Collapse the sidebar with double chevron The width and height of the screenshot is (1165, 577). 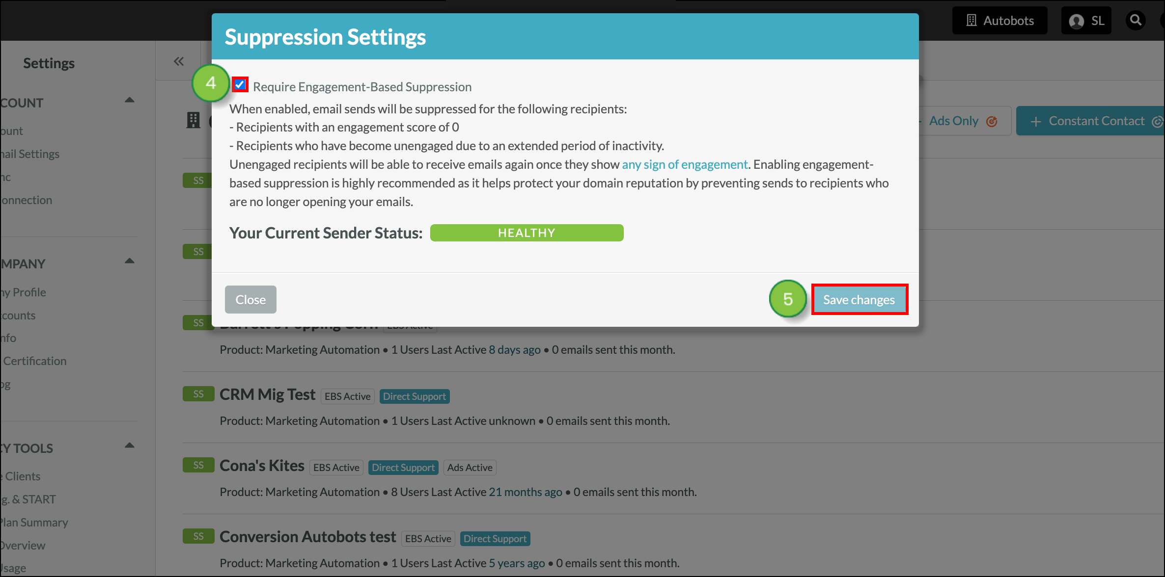178,61
